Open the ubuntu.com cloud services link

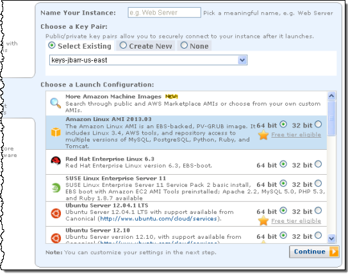158,219
